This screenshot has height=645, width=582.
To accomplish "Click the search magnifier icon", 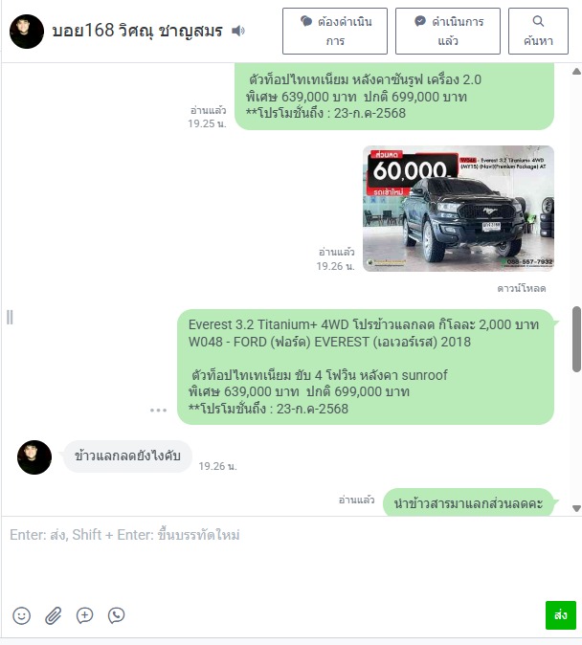I will point(538,21).
